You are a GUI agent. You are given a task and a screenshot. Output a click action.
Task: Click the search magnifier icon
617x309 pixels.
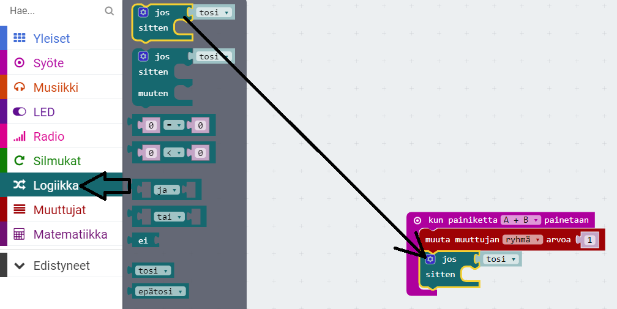109,11
